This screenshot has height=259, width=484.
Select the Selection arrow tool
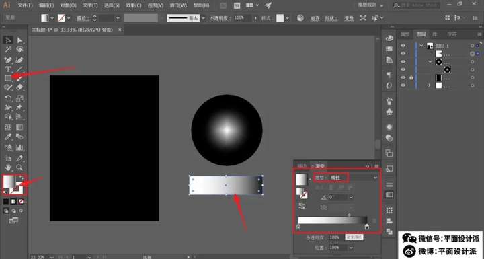8,40
